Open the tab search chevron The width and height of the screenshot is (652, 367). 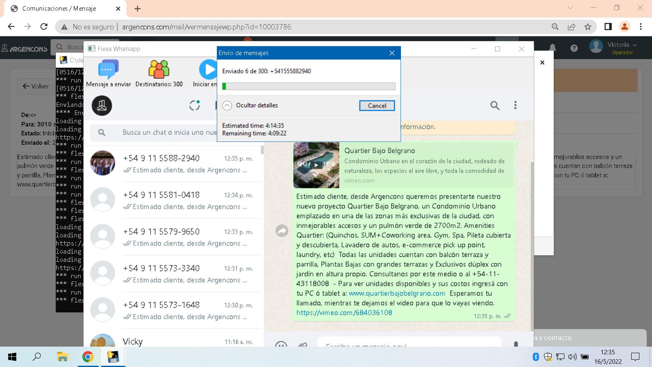[570, 8]
